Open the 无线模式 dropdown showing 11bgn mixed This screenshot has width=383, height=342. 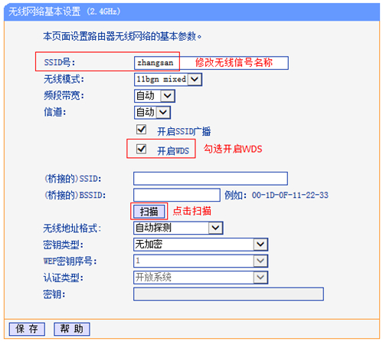(x=168, y=80)
